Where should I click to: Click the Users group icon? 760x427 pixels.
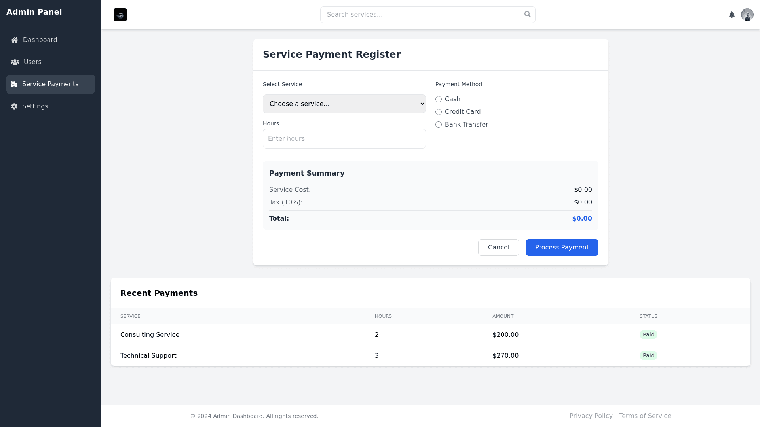point(15,62)
